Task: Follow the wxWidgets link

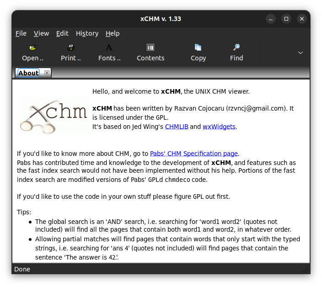Action: point(219,127)
